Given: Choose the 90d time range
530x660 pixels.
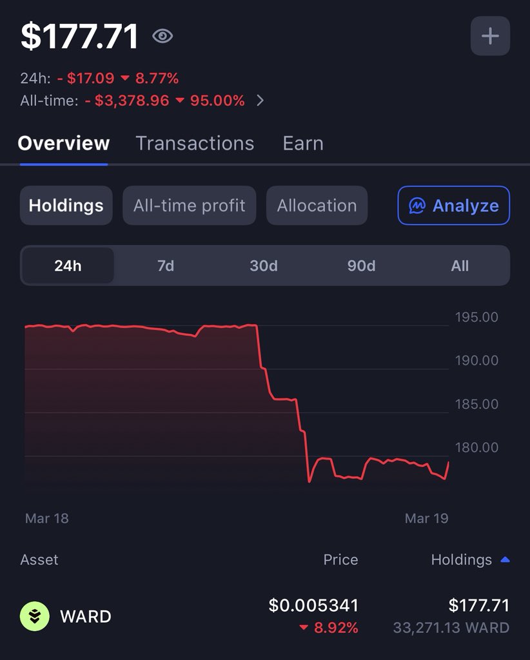Looking at the screenshot, I should click(x=361, y=266).
